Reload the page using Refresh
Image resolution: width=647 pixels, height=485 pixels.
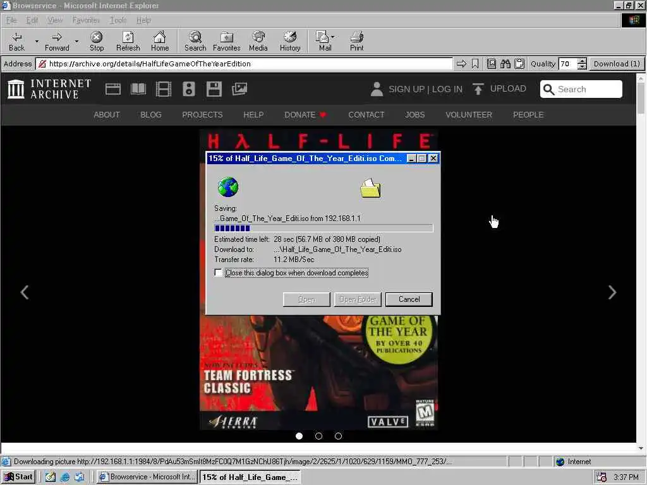click(x=128, y=42)
